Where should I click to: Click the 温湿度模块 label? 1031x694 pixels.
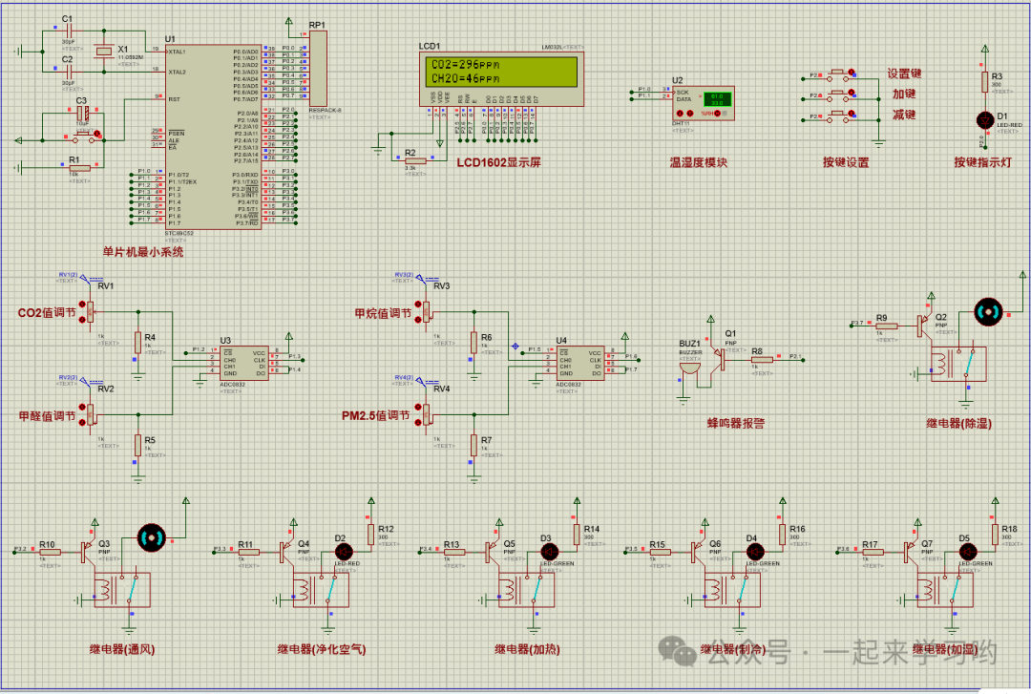point(698,162)
